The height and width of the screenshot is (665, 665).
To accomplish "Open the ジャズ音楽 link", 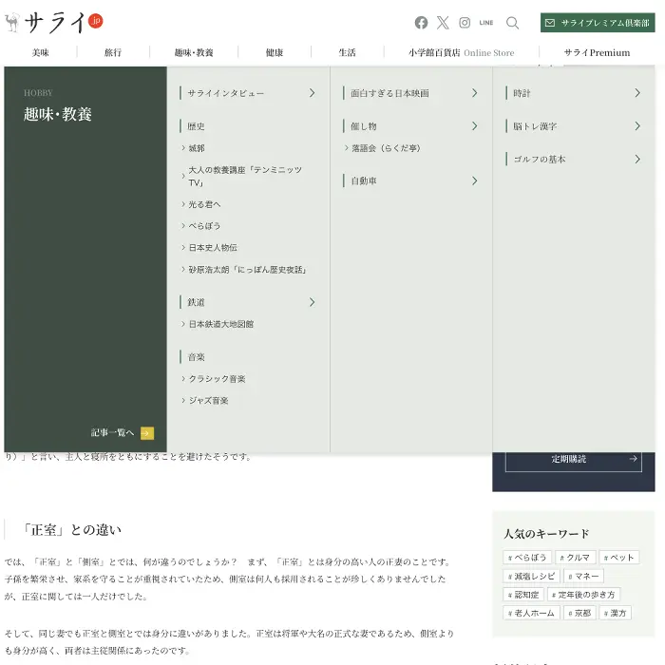I will (208, 400).
